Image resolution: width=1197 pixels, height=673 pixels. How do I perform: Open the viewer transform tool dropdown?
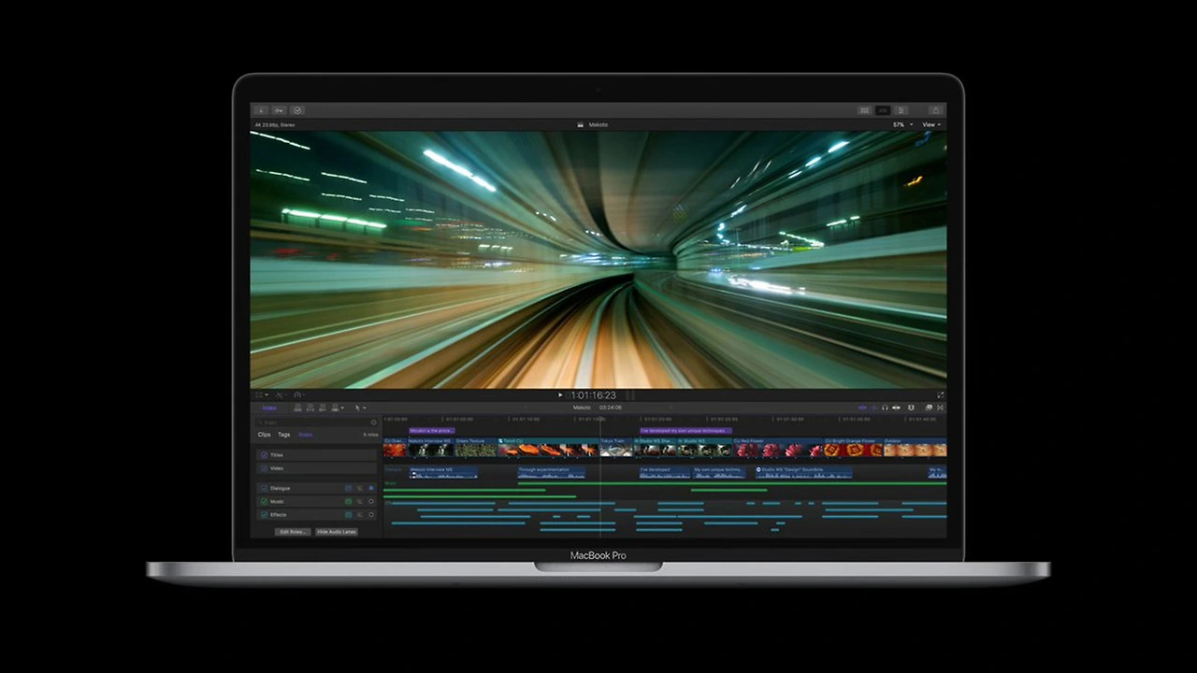point(261,395)
